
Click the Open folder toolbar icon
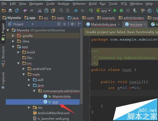(4, 11)
